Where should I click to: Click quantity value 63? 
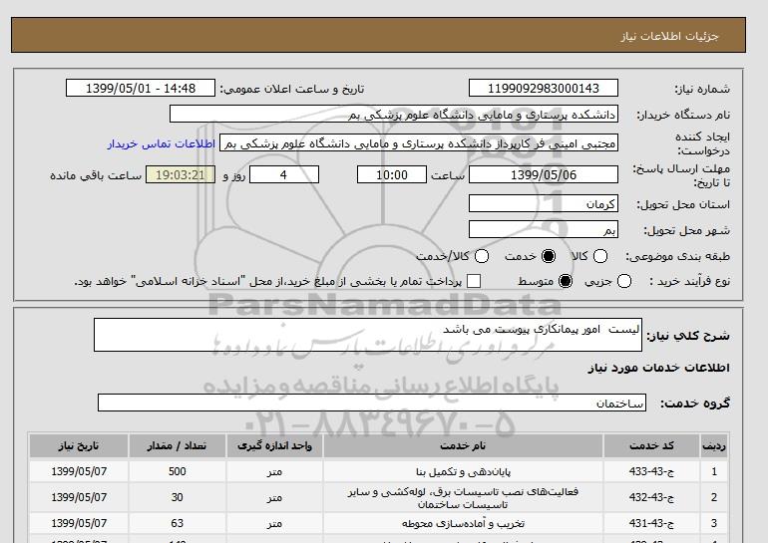pyautogui.click(x=177, y=523)
